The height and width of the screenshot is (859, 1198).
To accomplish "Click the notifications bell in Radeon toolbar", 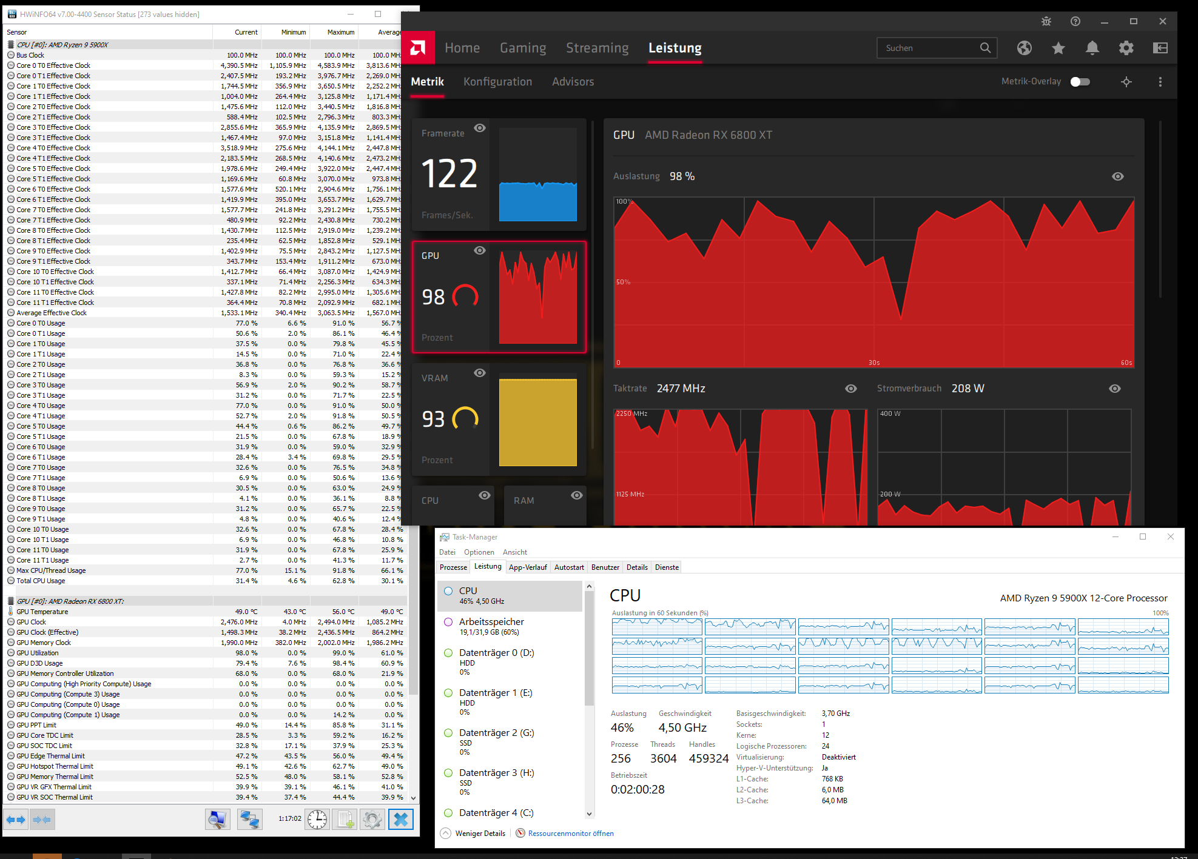I will pos(1092,48).
